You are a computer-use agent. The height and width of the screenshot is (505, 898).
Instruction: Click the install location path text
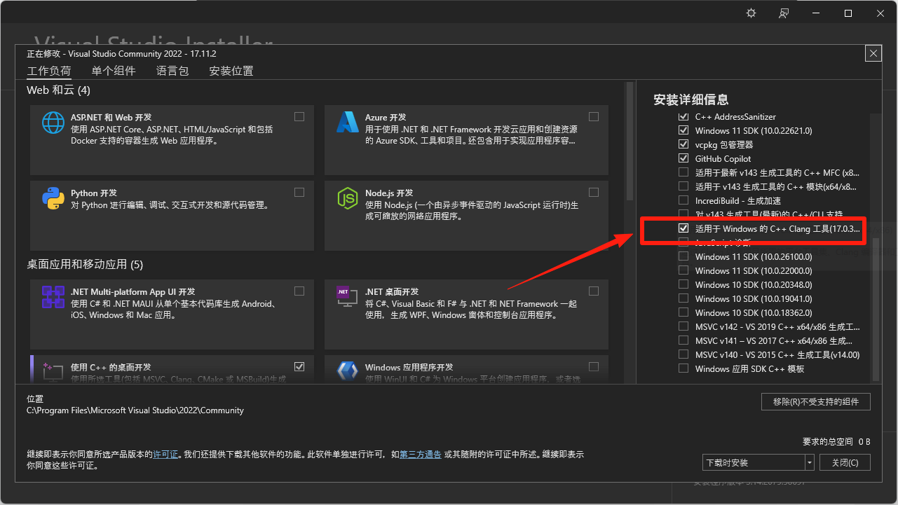[x=135, y=410]
